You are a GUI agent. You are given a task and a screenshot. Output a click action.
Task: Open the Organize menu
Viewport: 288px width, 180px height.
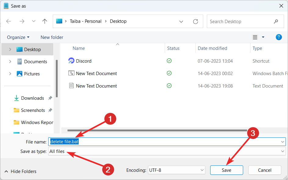18,37
